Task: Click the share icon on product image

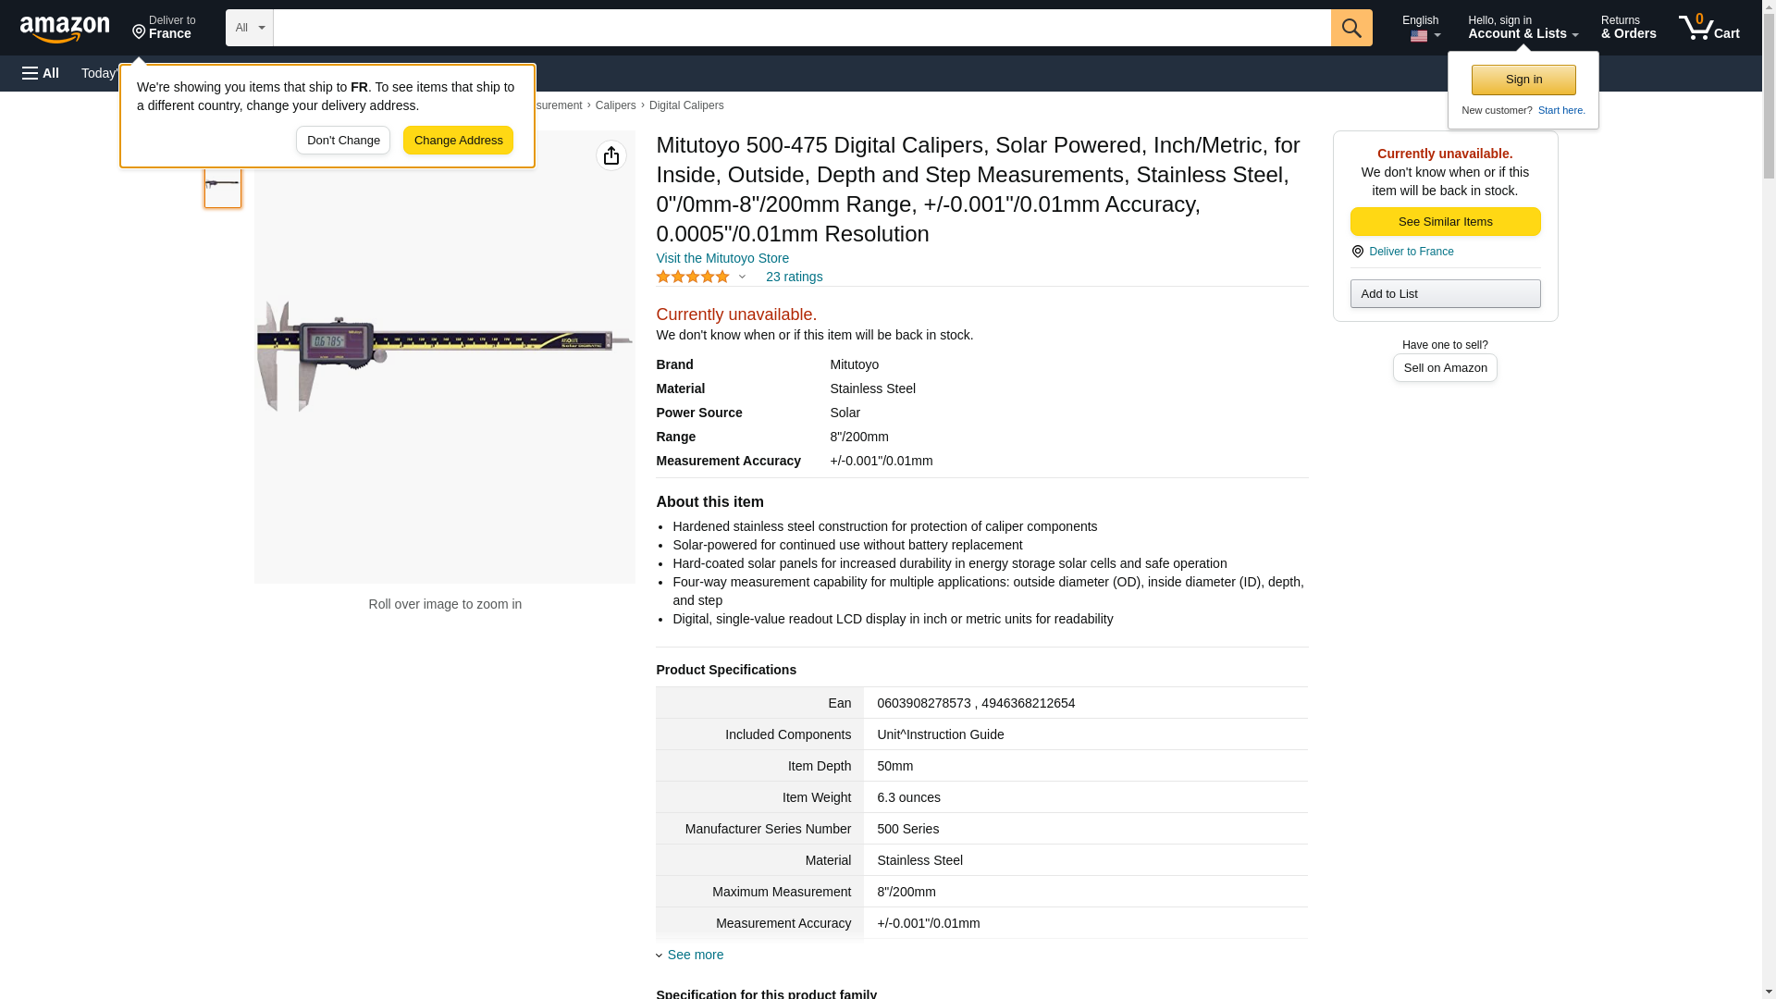Action: [x=610, y=155]
